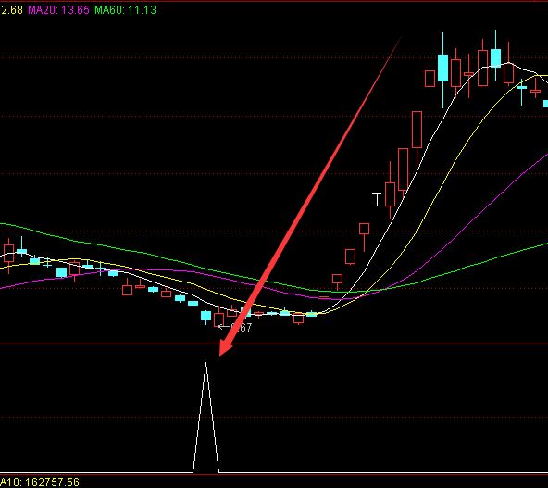Click the A10: 162757.56 indicator value
548x488 pixels.
40,482
